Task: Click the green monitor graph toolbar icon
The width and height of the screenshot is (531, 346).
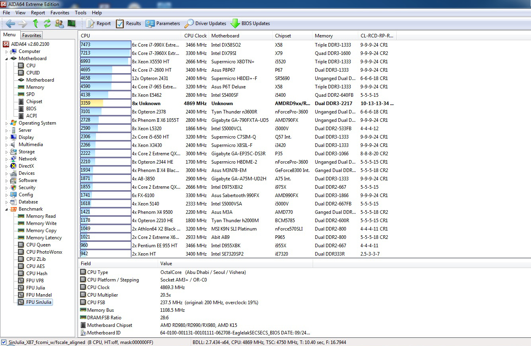Action: point(72,23)
